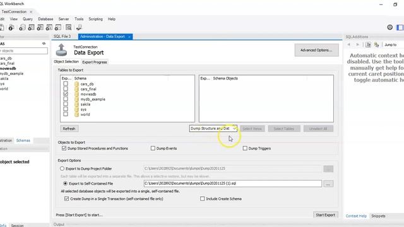Click the moviesdb database icon in schema list

76,94
